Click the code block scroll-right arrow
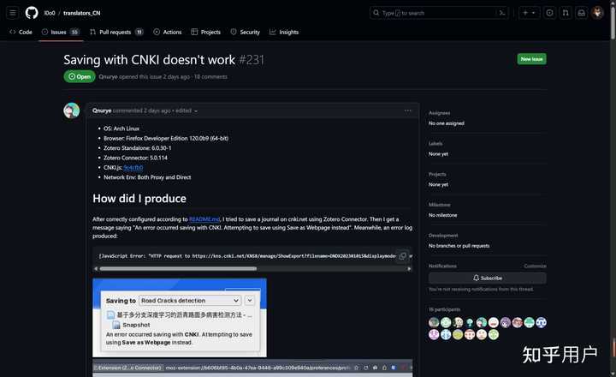Viewport: 616px width, 377px height. pos(409,269)
